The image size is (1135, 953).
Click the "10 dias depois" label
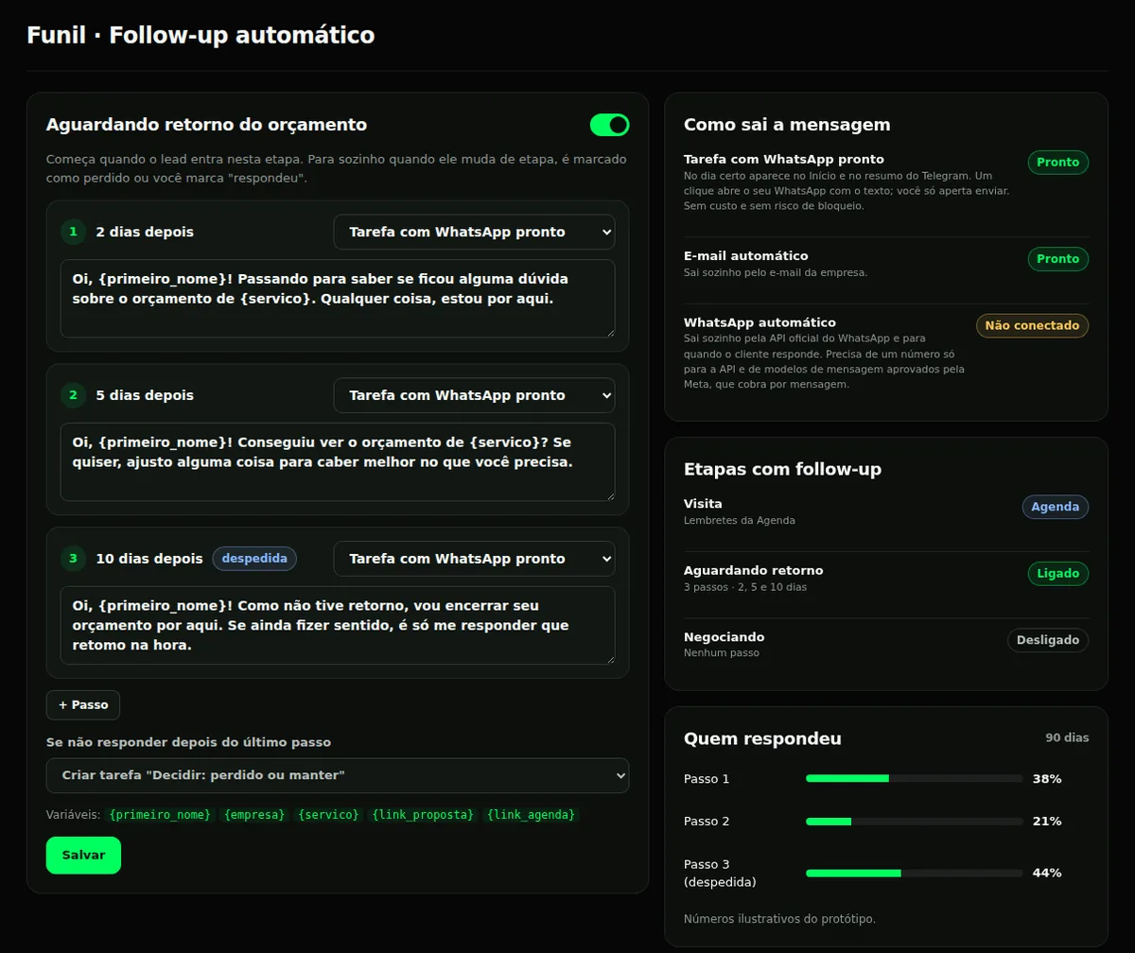pos(149,559)
